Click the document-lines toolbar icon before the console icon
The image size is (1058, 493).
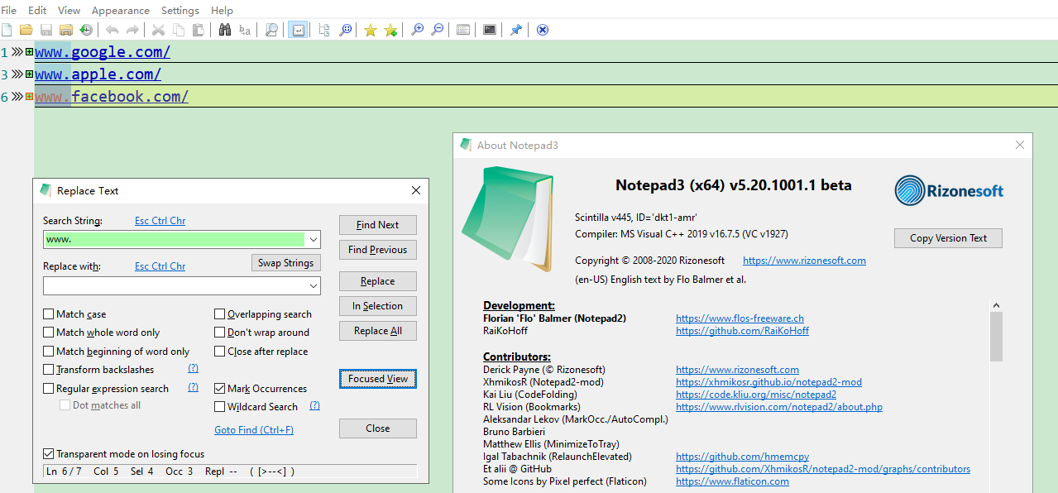(x=463, y=30)
